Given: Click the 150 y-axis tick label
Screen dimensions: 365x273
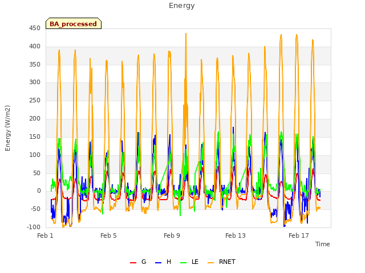Looking at the screenshot, I should [x=35, y=136].
